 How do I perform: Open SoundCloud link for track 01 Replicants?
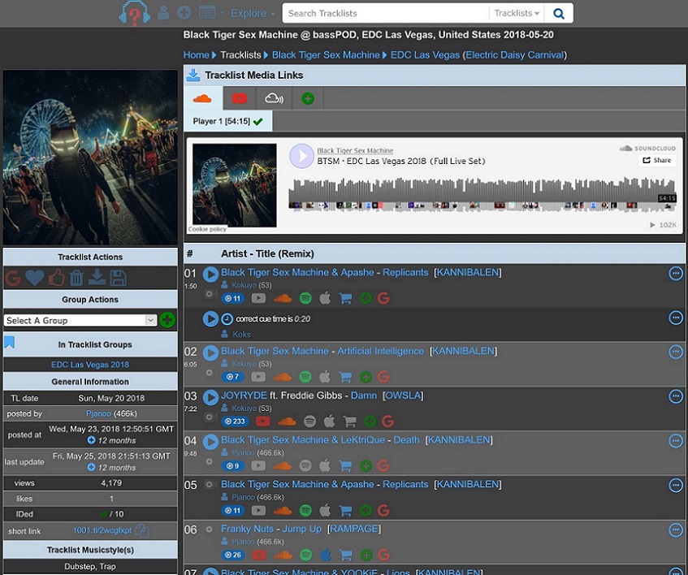point(283,299)
